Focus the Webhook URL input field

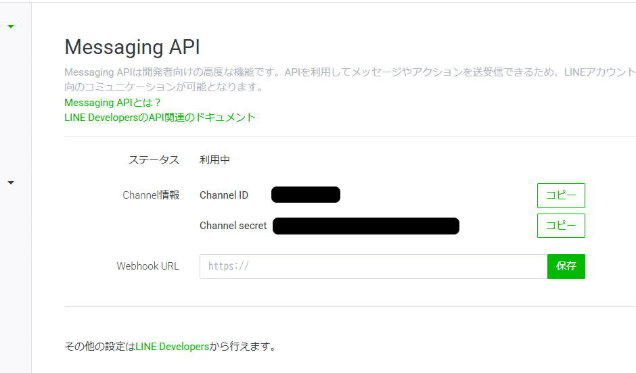click(373, 266)
